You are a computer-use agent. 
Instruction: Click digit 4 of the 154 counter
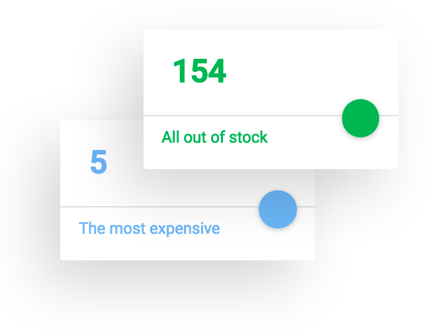[x=217, y=71]
